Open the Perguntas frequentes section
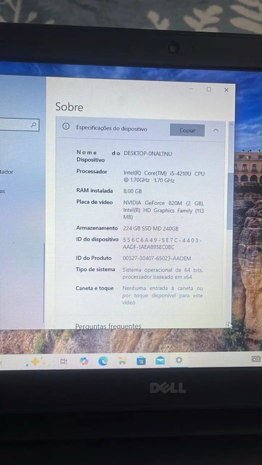Viewport: 262px width, 465px height. (x=108, y=326)
